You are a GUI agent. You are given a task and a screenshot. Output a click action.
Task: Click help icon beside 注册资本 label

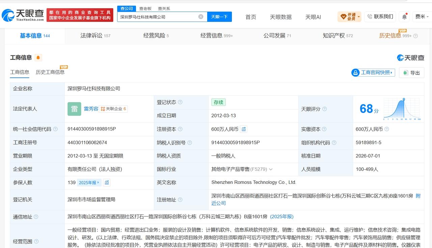[x=180, y=129]
